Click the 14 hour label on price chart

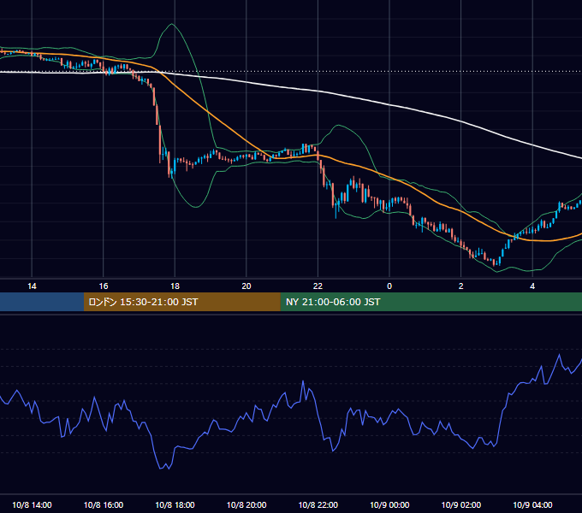[32, 286]
